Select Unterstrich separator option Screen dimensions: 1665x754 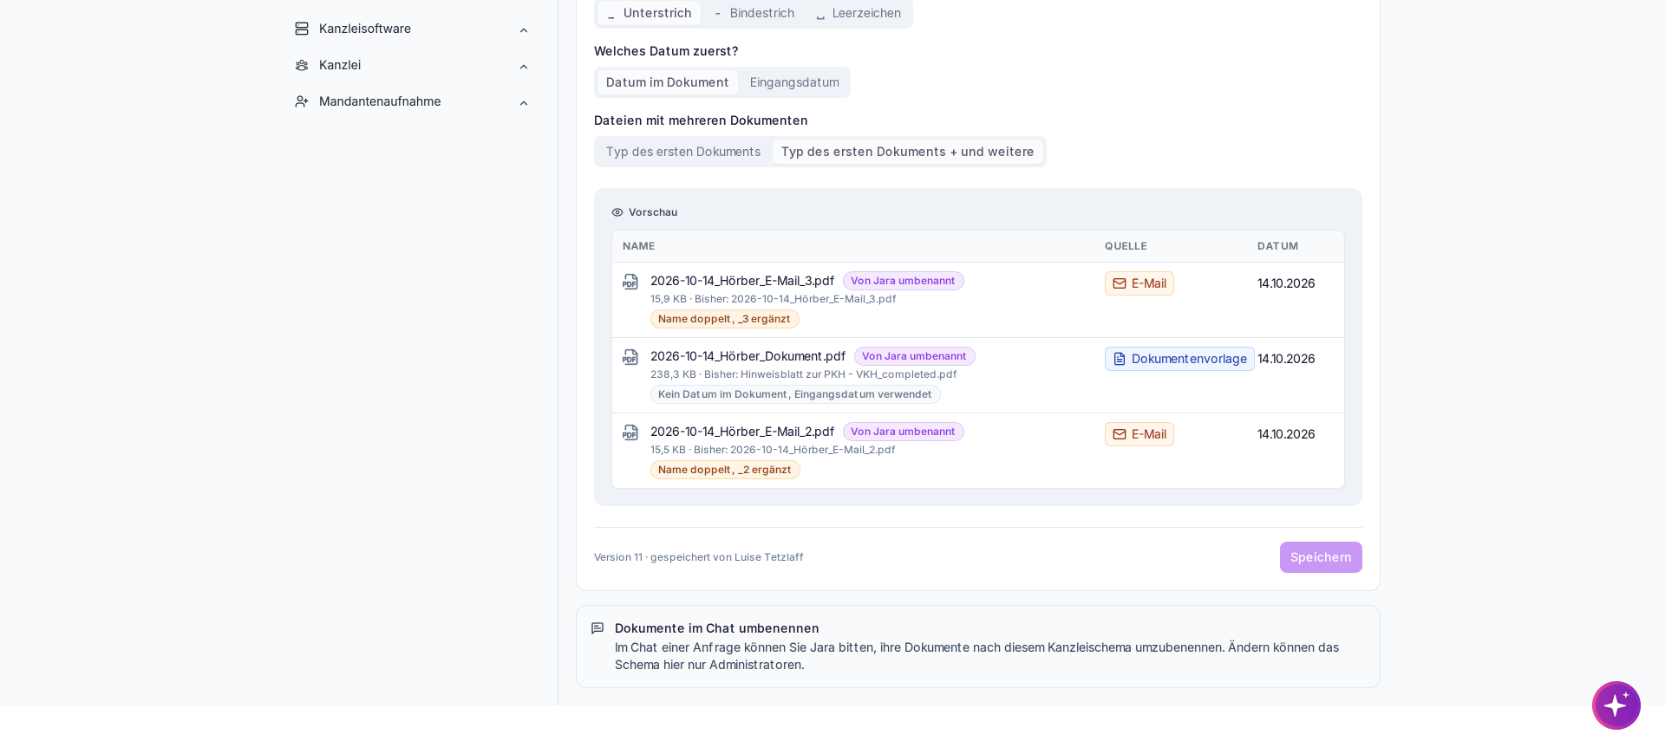pos(649,13)
